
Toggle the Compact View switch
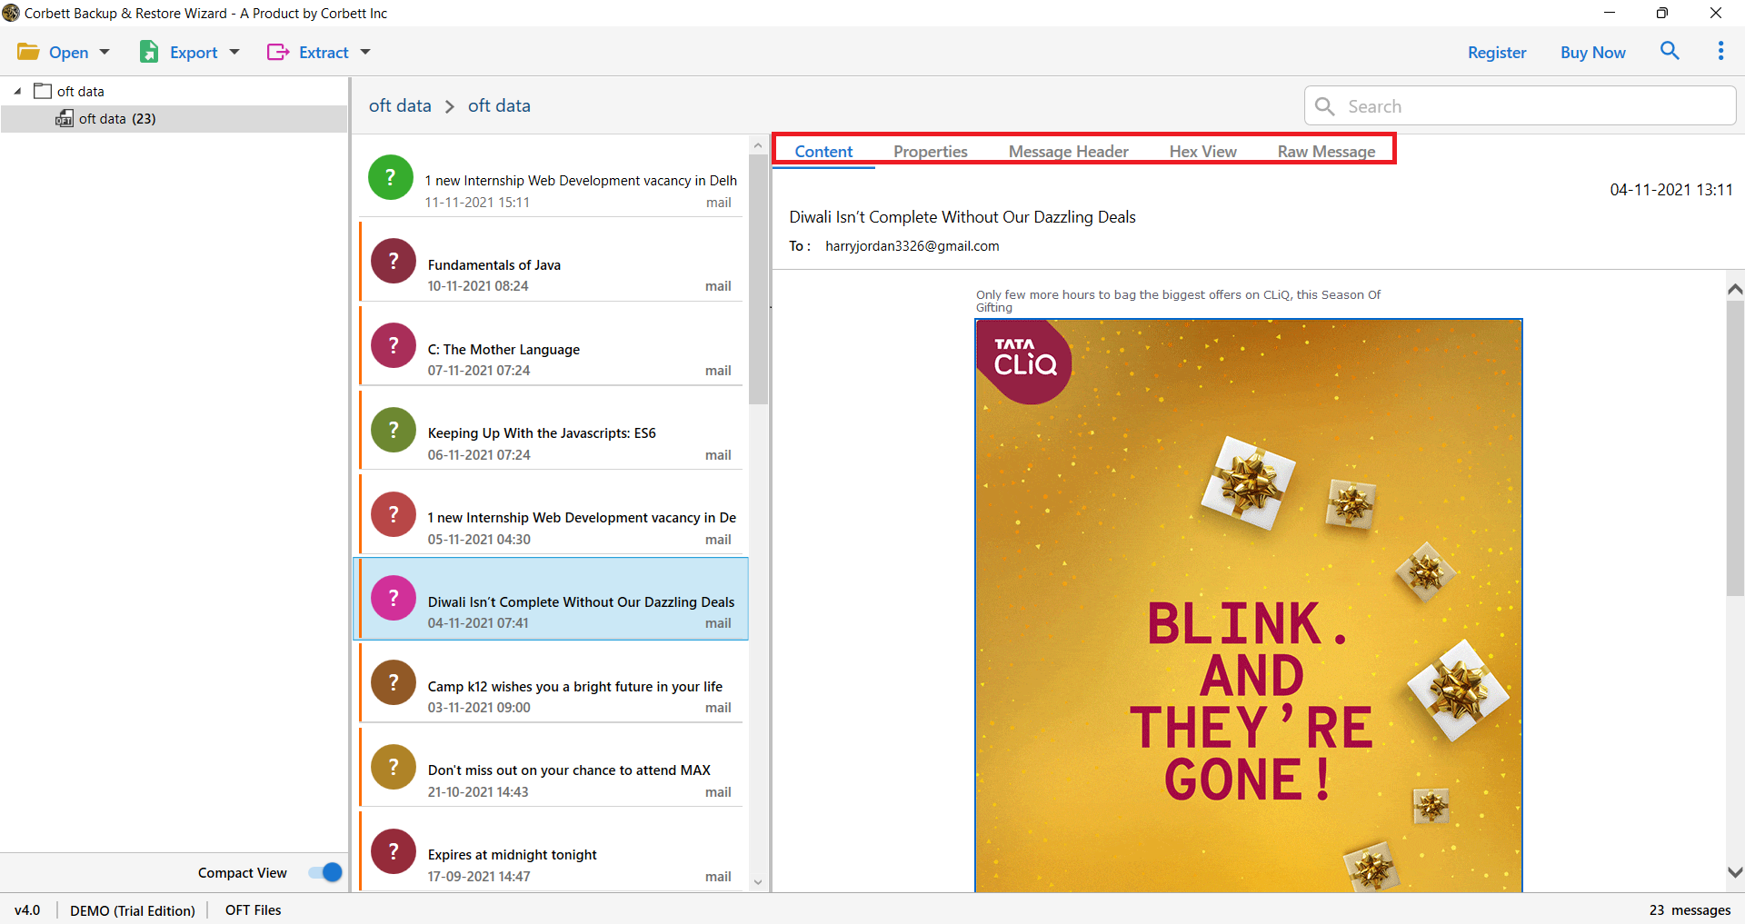click(x=325, y=872)
